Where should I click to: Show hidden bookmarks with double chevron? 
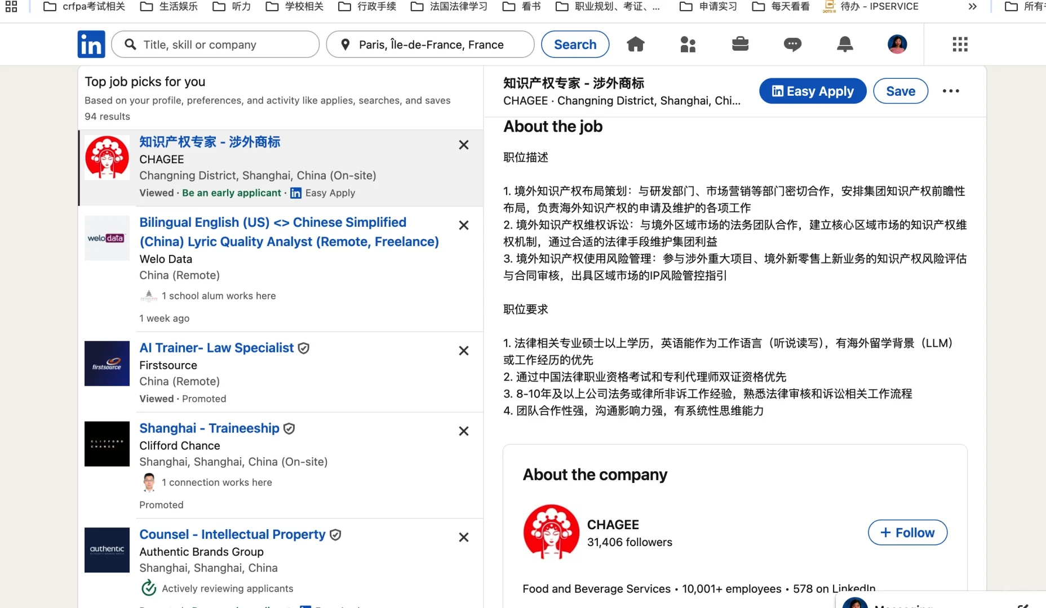pos(972,7)
